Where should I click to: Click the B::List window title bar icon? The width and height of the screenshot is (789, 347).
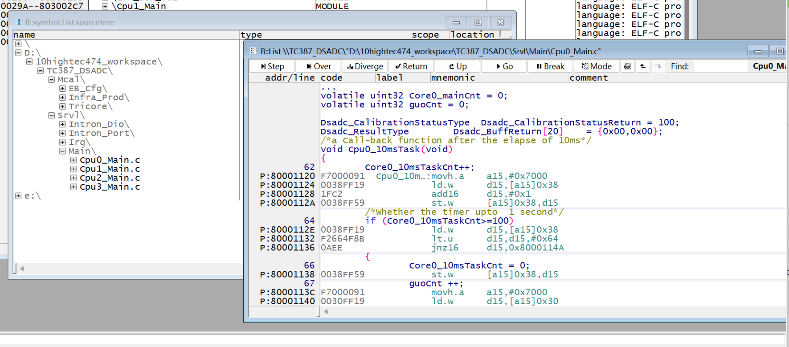pos(254,51)
